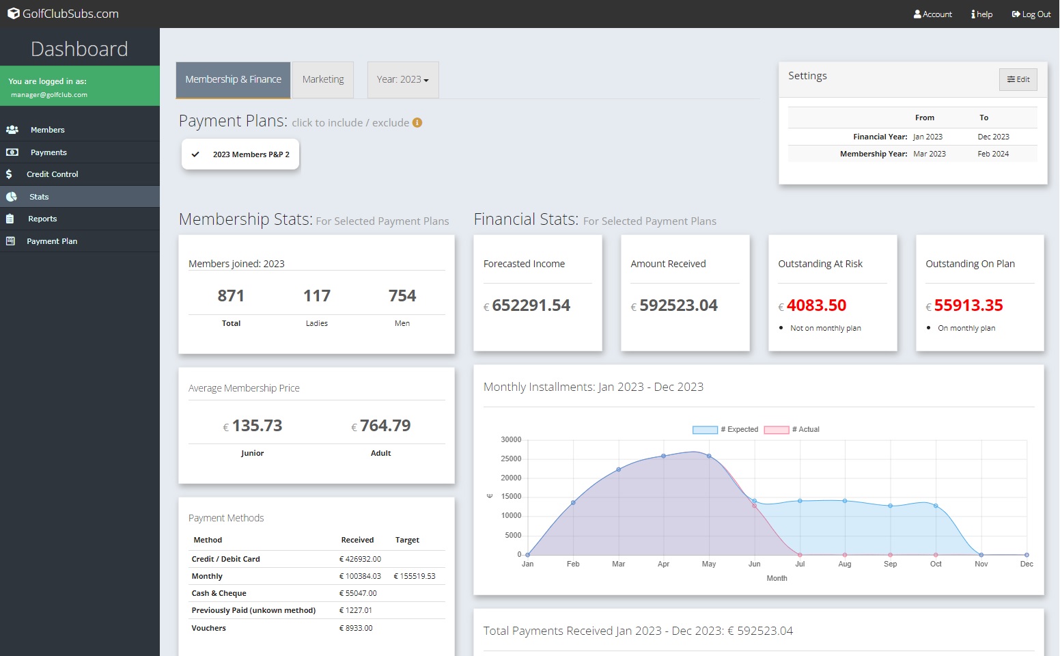Switch to the Marketing tab
1060x656 pixels.
(x=323, y=79)
